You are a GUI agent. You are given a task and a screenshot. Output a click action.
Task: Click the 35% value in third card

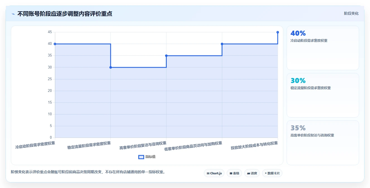coord(298,128)
